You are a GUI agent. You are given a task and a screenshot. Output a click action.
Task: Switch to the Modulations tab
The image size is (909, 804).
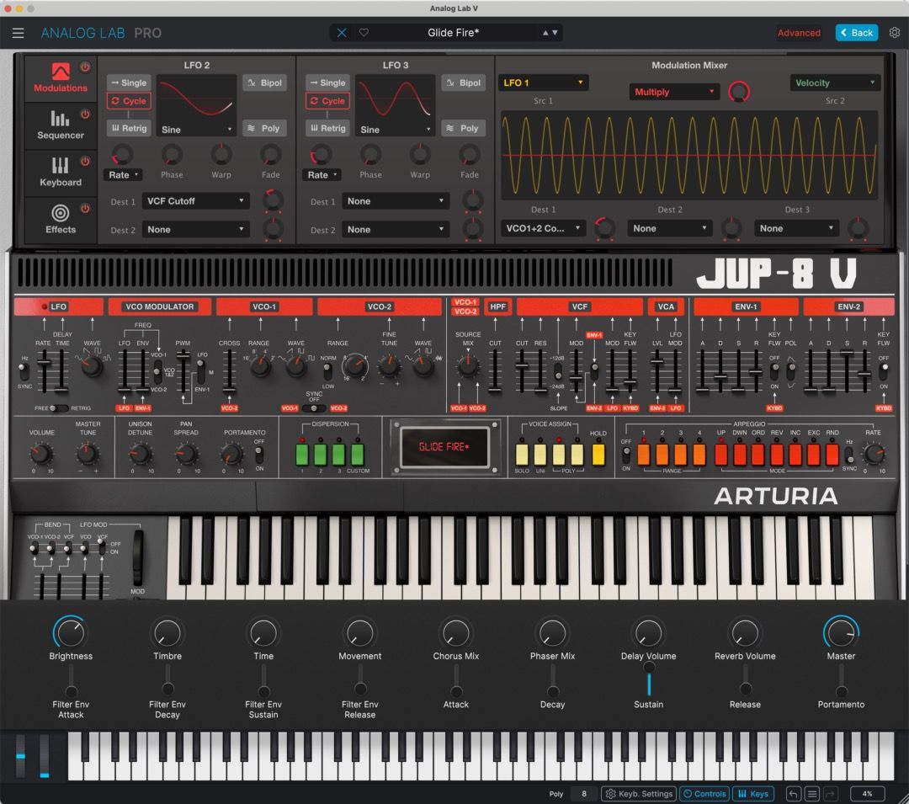[x=61, y=77]
